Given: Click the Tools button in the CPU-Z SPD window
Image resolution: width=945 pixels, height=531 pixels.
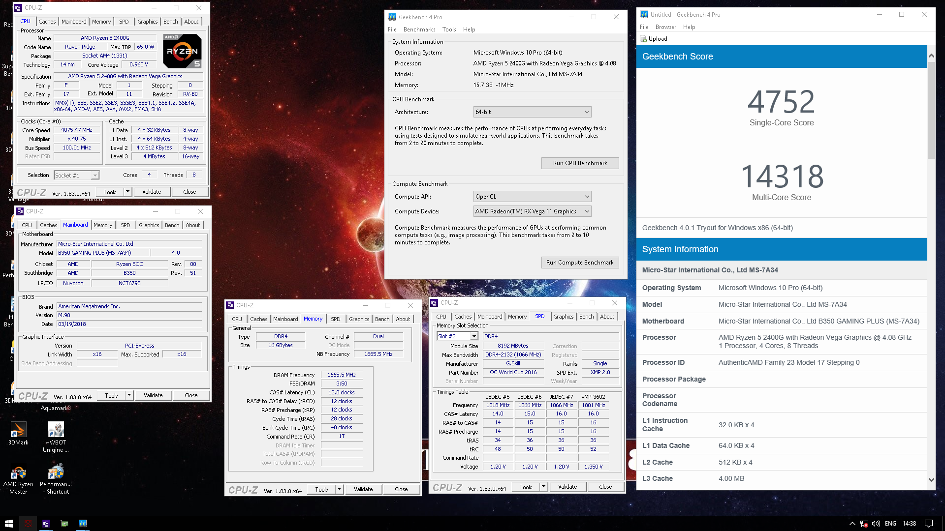Looking at the screenshot, I should pos(526,487).
